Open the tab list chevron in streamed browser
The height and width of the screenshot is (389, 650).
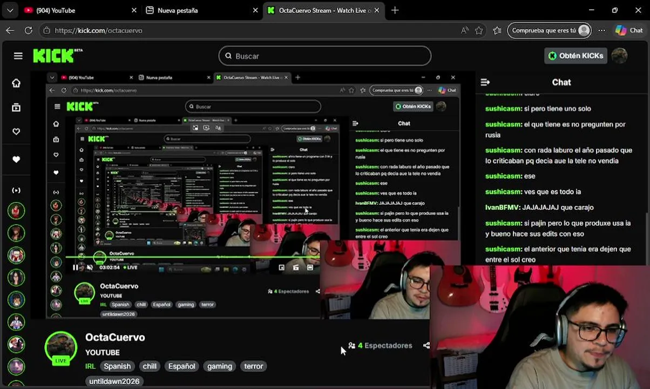pyautogui.click(x=52, y=77)
